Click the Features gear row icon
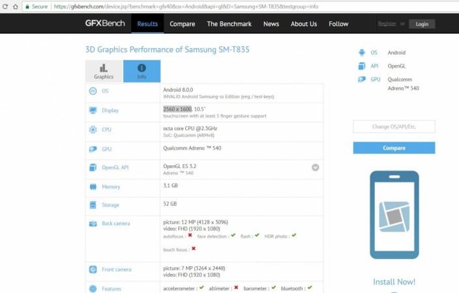This screenshot has width=459, height=293. coord(93,288)
